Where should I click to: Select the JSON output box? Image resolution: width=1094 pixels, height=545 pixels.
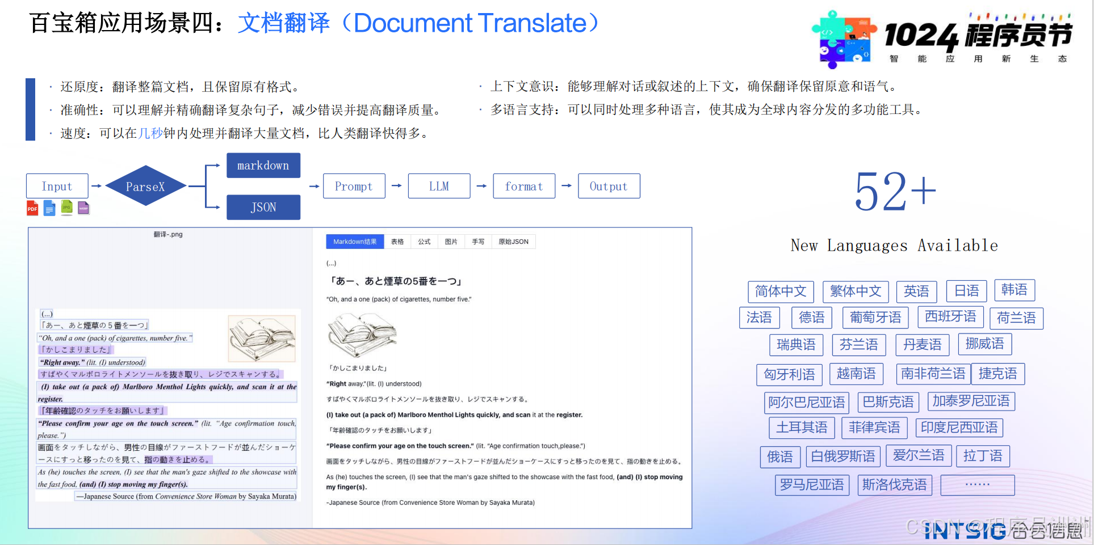pyautogui.click(x=263, y=207)
